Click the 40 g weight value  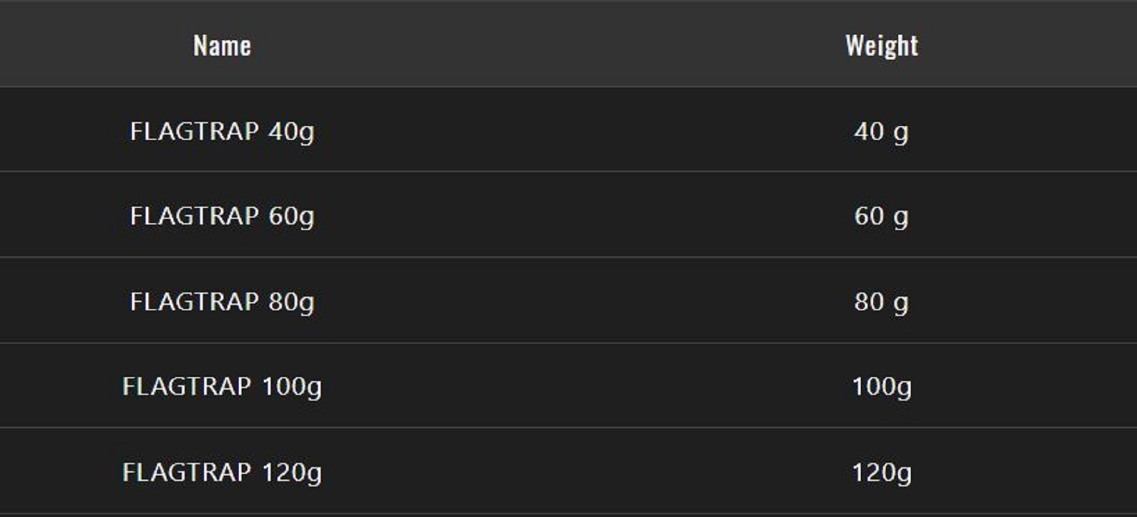point(881,131)
